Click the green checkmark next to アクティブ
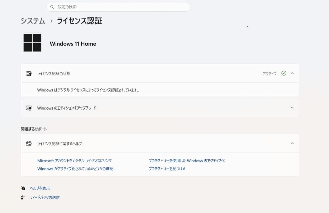329x213 pixels. [284, 73]
